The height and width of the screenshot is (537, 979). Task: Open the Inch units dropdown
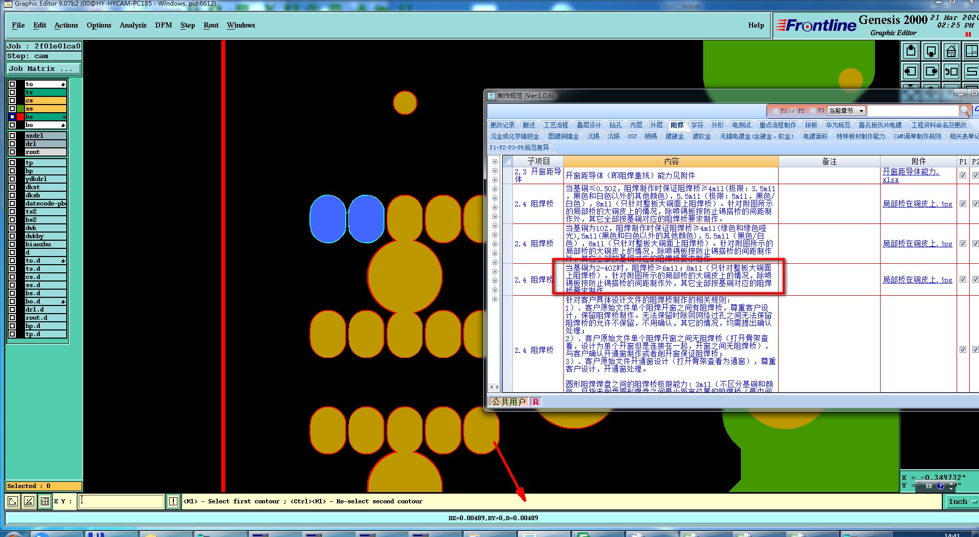click(x=961, y=501)
